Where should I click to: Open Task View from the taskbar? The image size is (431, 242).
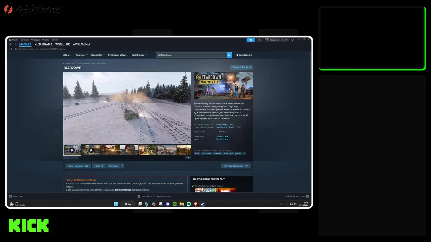[140, 204]
